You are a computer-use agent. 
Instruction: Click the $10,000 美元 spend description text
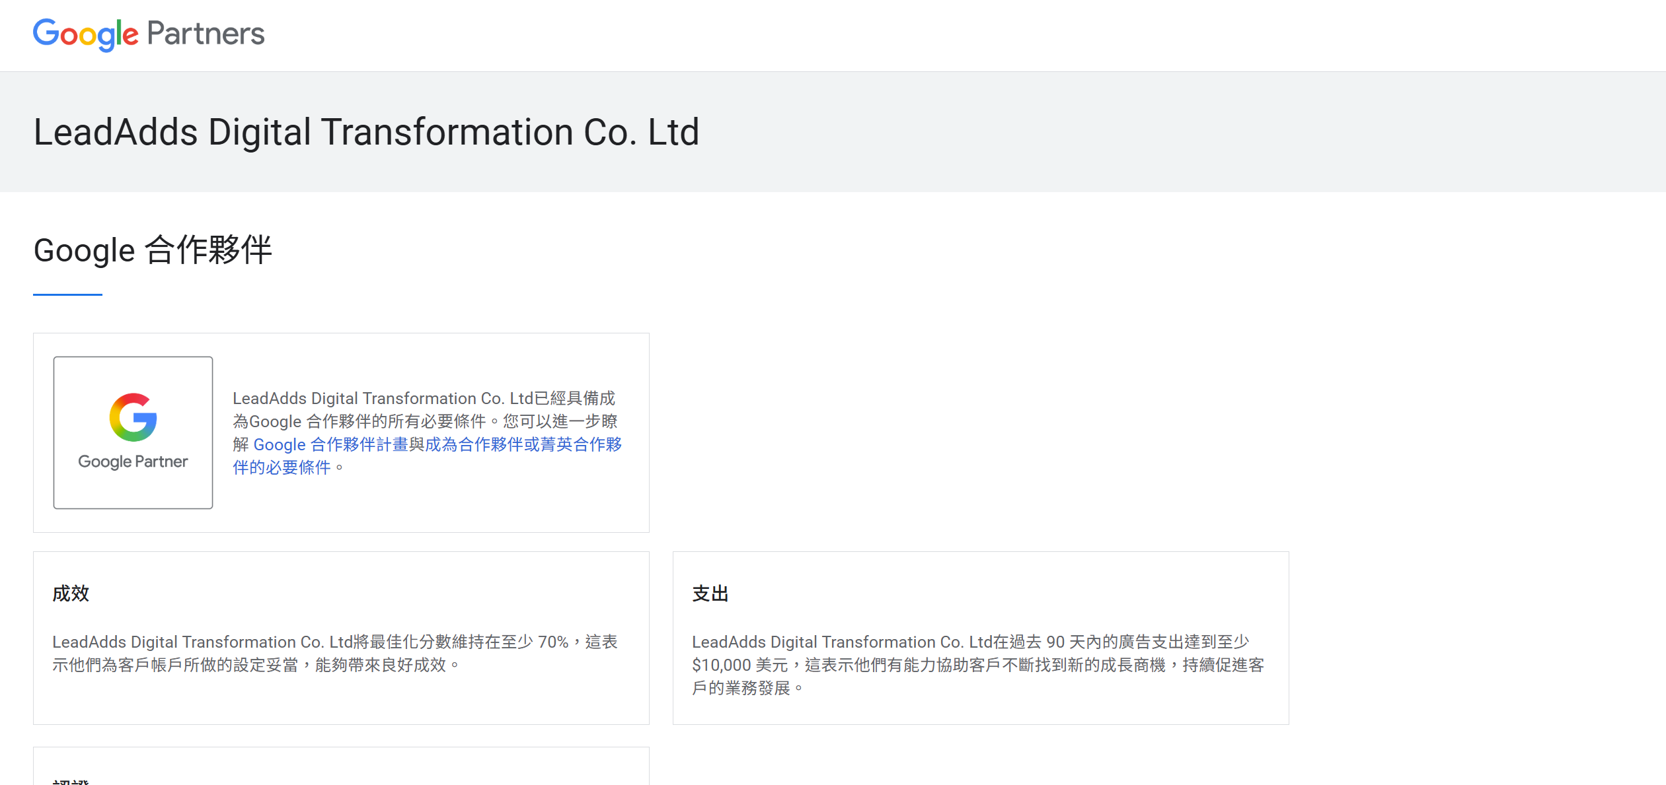pyautogui.click(x=978, y=664)
